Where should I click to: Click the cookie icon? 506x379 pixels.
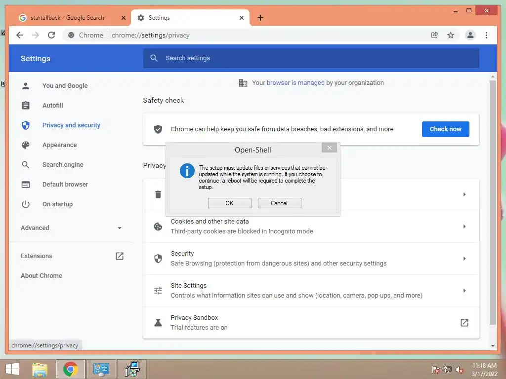coord(158,227)
